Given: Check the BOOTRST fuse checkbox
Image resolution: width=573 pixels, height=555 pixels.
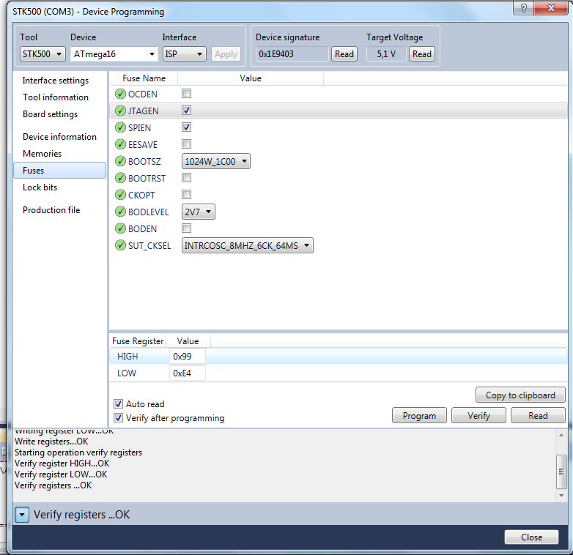Looking at the screenshot, I should [186, 177].
